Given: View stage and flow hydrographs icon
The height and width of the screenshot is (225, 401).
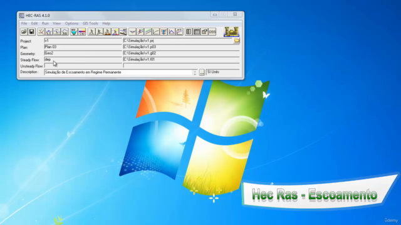Looking at the screenshot, I should coord(171,32).
